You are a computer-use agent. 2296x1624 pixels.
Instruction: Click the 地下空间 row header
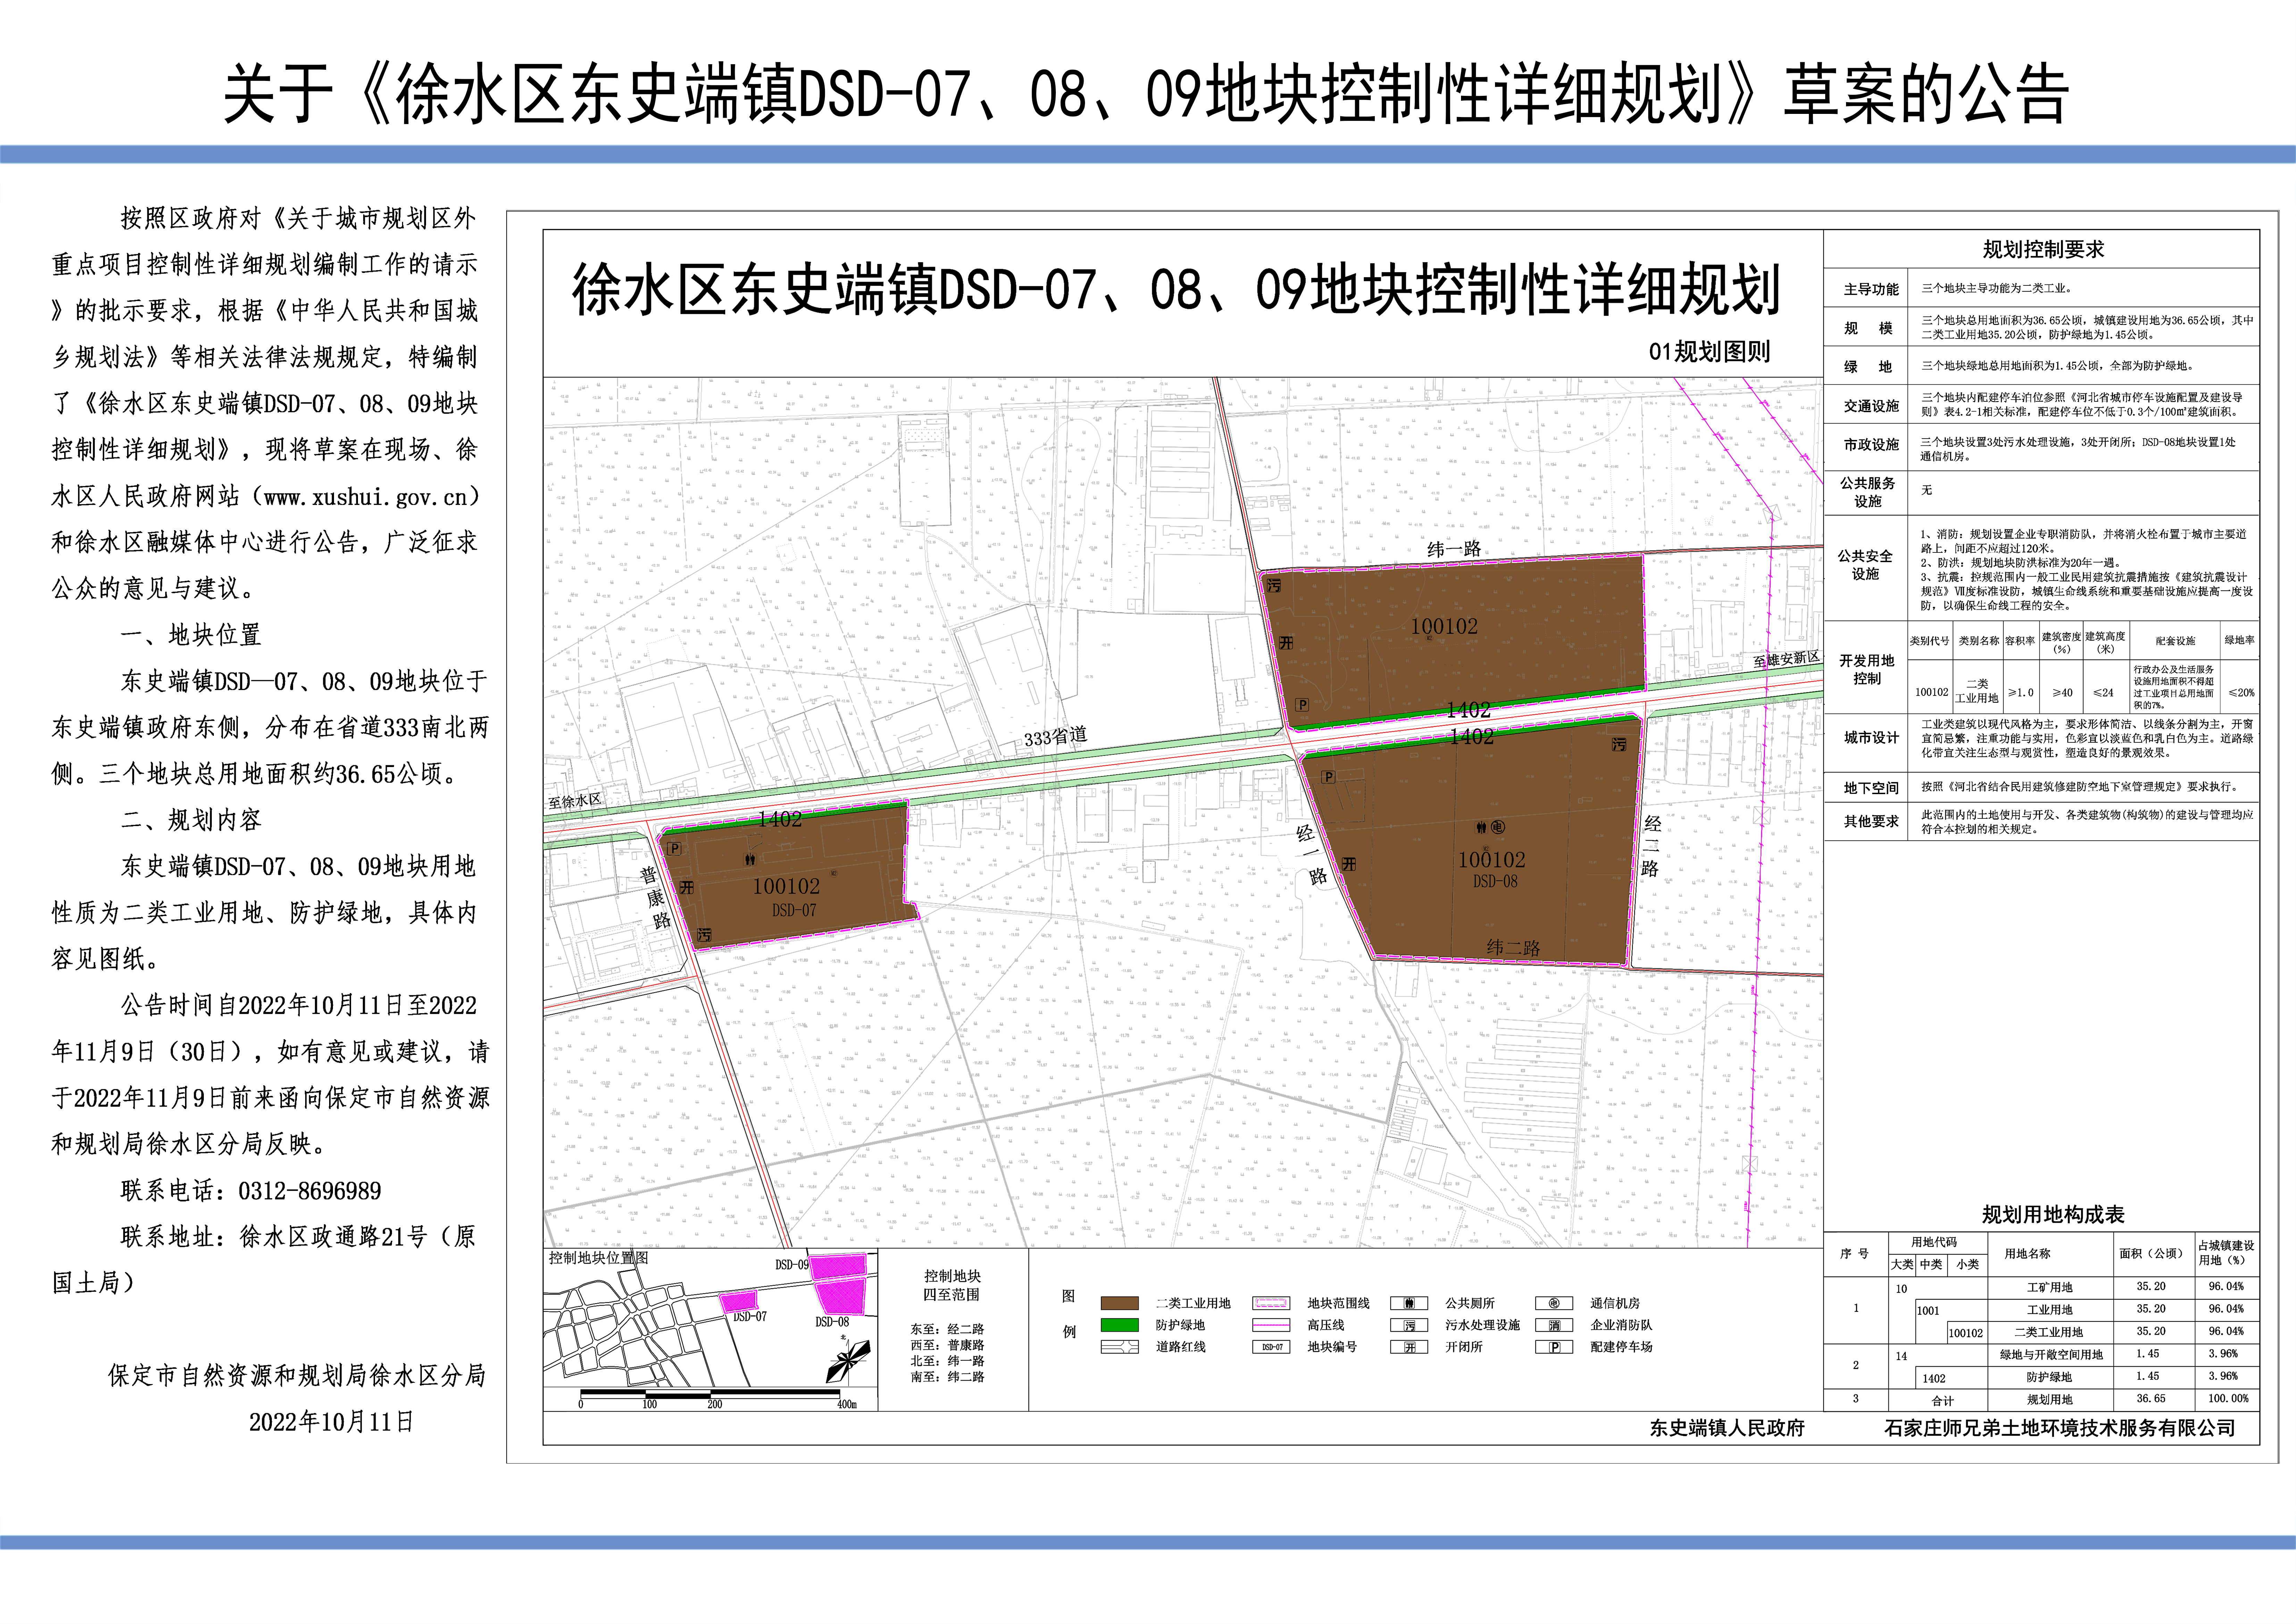[1871, 788]
